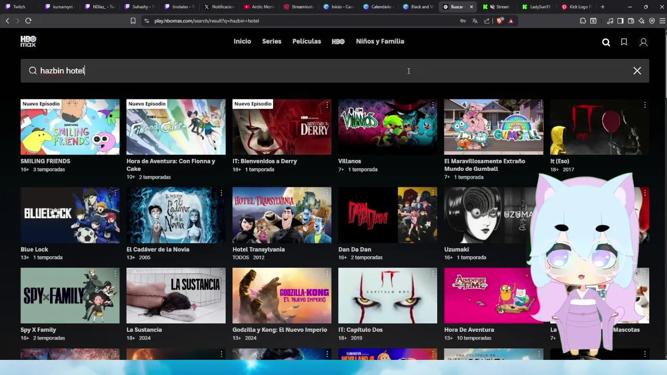
Task: Open Leo AI sparkle icon
Action: click(641, 21)
